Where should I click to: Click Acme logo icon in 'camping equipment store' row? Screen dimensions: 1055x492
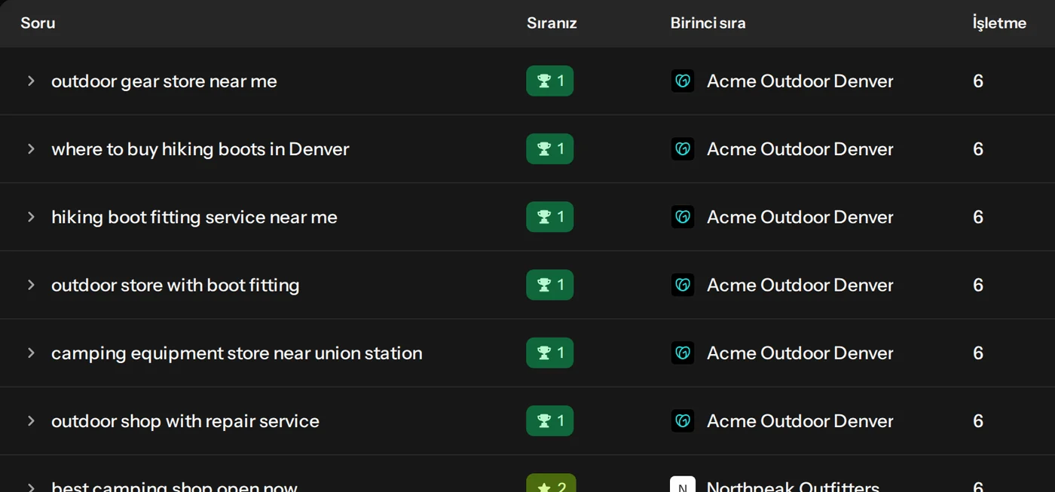click(683, 353)
